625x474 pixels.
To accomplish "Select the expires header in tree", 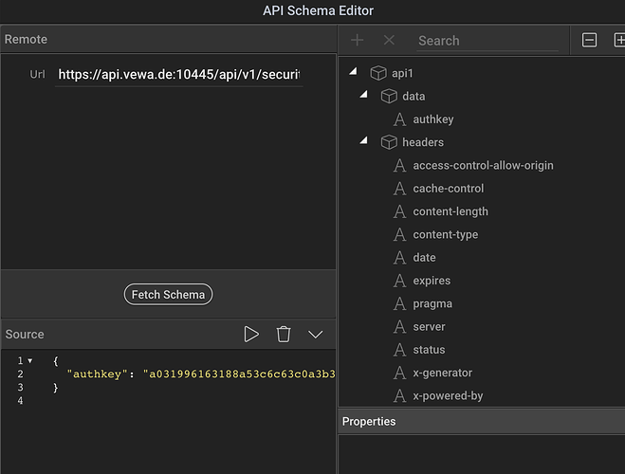I will (432, 281).
